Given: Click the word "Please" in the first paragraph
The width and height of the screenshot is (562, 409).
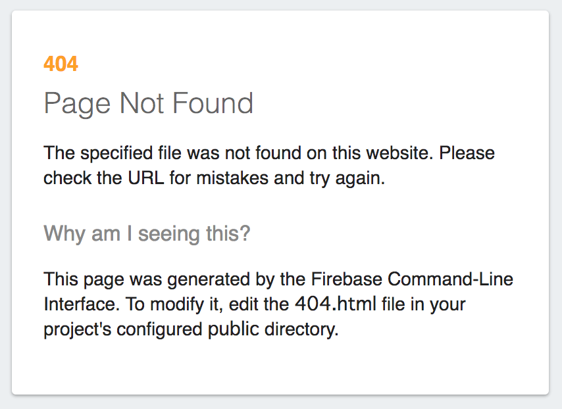Looking at the screenshot, I should 467,154.
